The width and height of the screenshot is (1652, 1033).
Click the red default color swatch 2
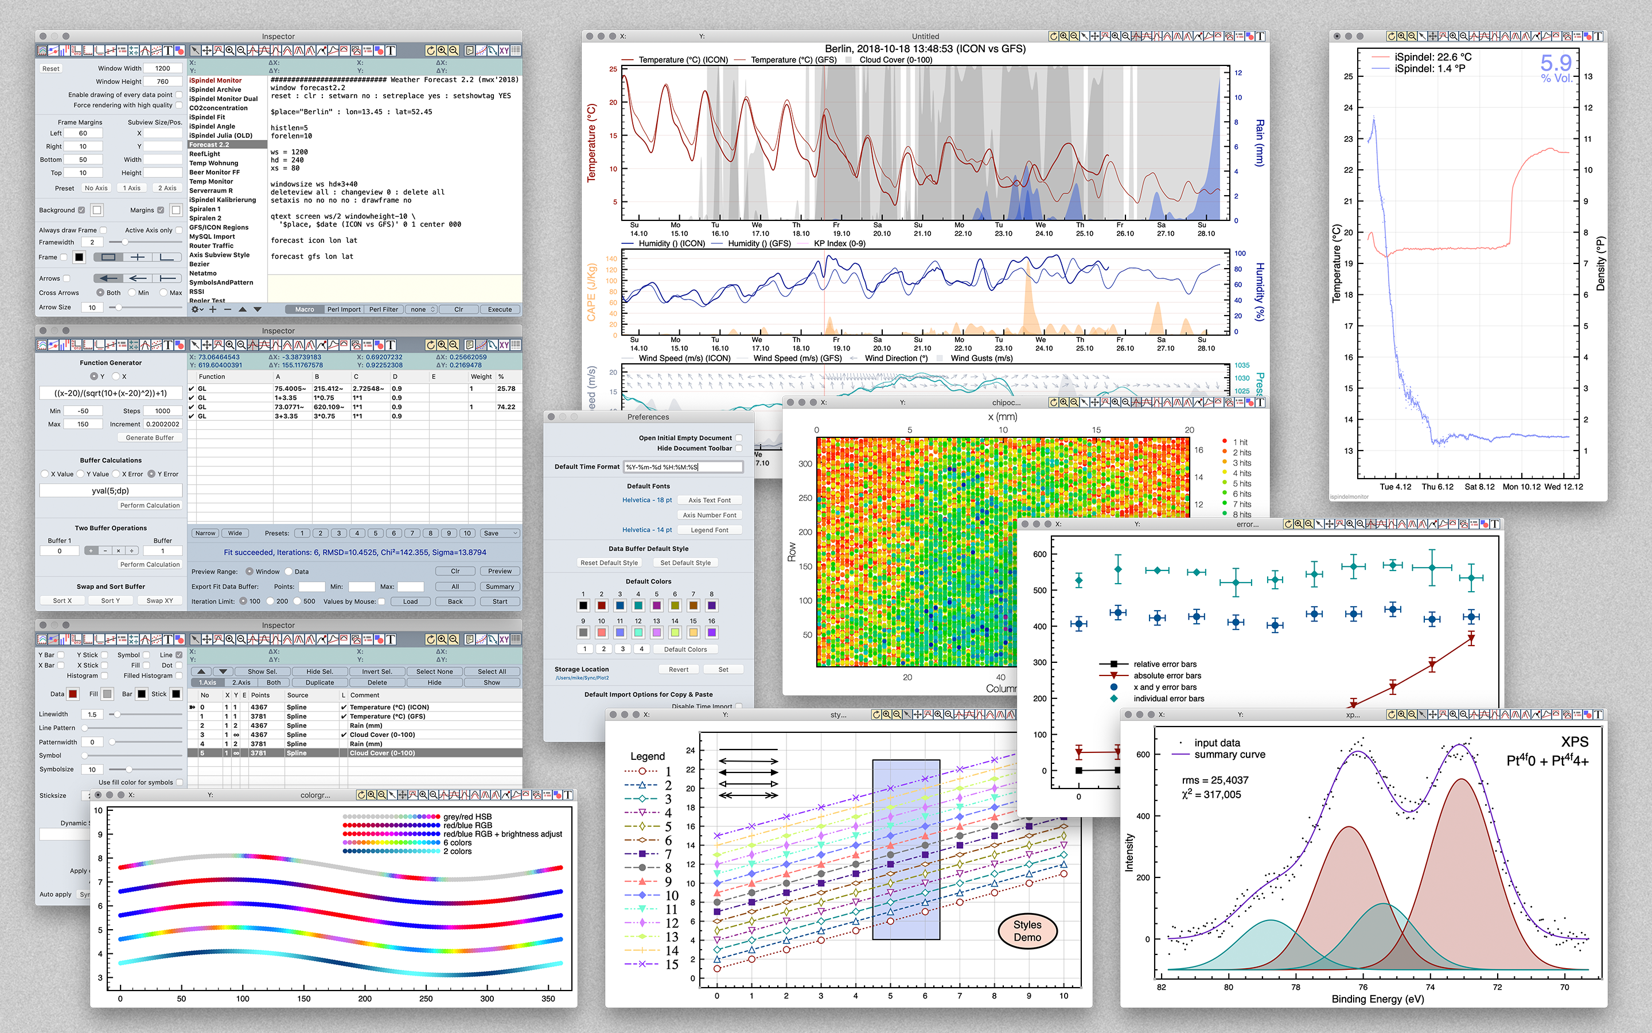[x=601, y=605]
